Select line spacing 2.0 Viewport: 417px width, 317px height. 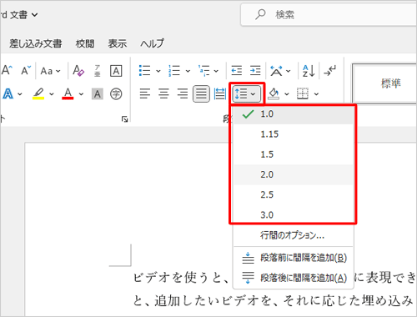pos(294,174)
